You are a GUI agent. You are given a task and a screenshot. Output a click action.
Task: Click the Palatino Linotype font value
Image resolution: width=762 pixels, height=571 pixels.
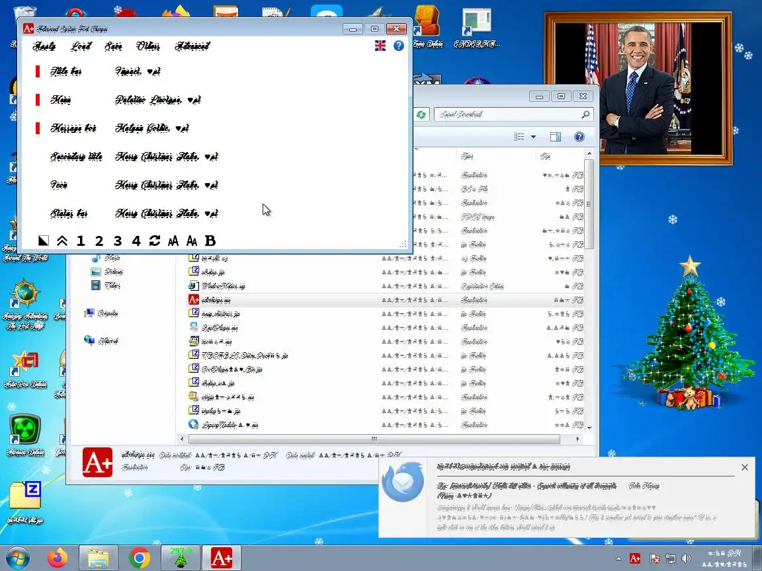click(x=158, y=100)
